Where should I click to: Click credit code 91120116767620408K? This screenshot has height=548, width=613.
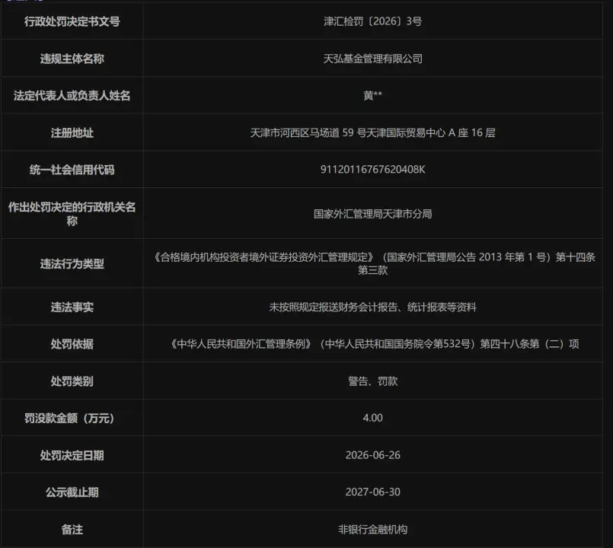tap(372, 169)
